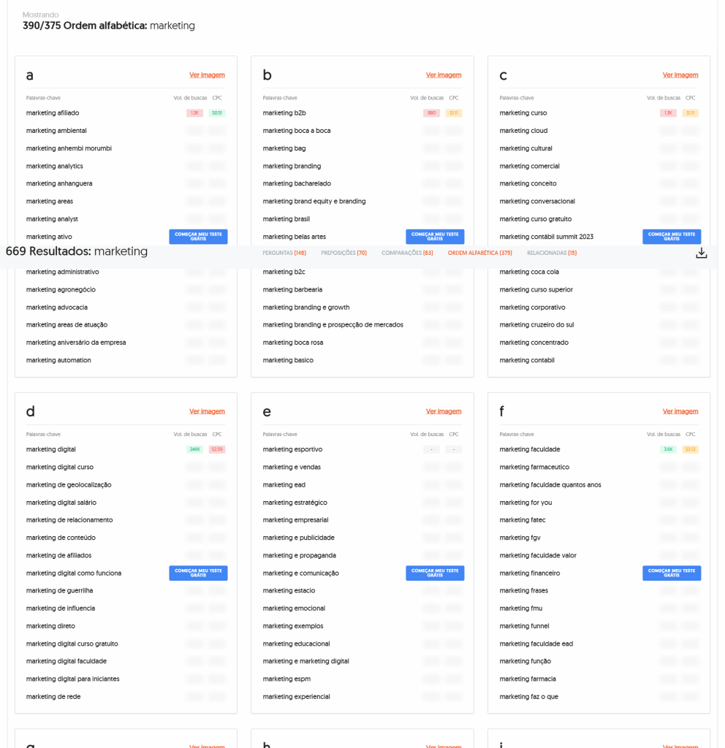Click Ver imagem in the f card
This screenshot has height=748, width=725.
click(x=680, y=411)
